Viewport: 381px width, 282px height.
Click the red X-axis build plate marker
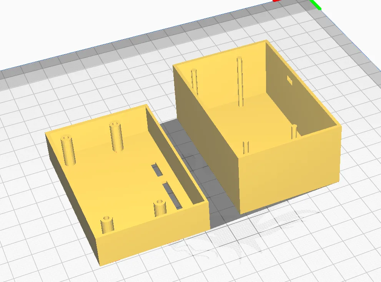278,2
